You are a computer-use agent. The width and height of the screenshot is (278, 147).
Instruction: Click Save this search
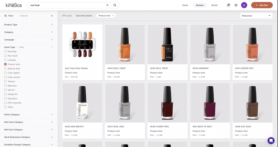tap(84, 16)
